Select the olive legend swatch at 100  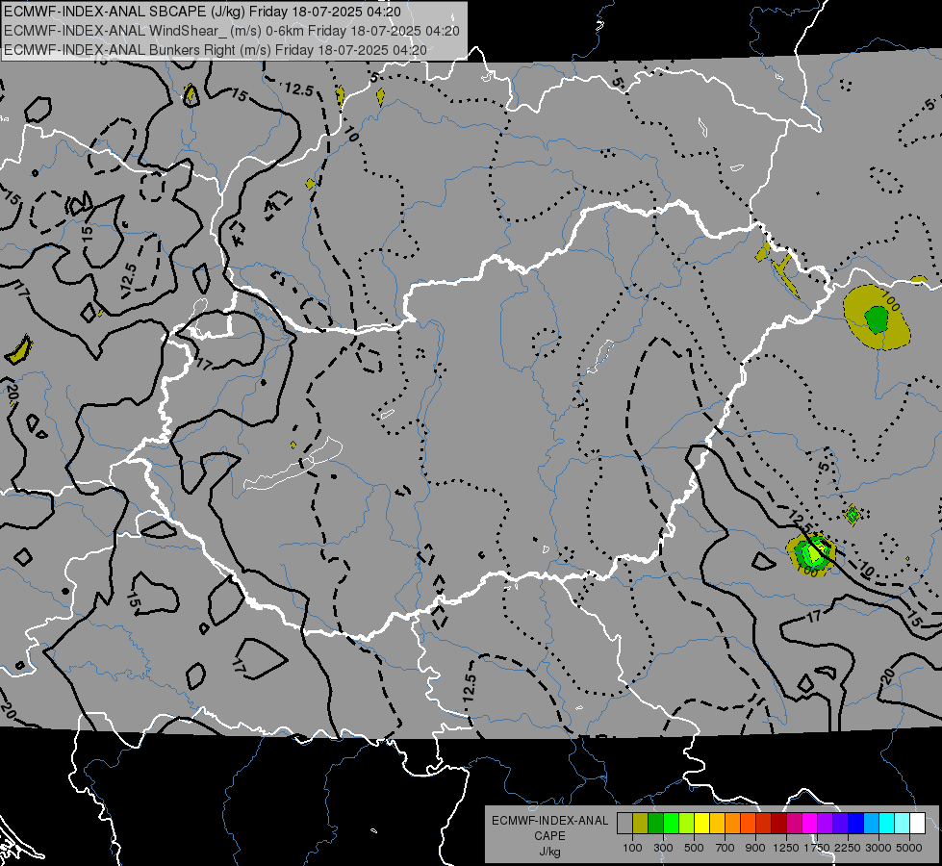pos(640,824)
